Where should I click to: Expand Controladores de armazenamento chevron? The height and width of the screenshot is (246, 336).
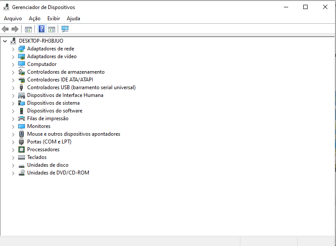13,72
